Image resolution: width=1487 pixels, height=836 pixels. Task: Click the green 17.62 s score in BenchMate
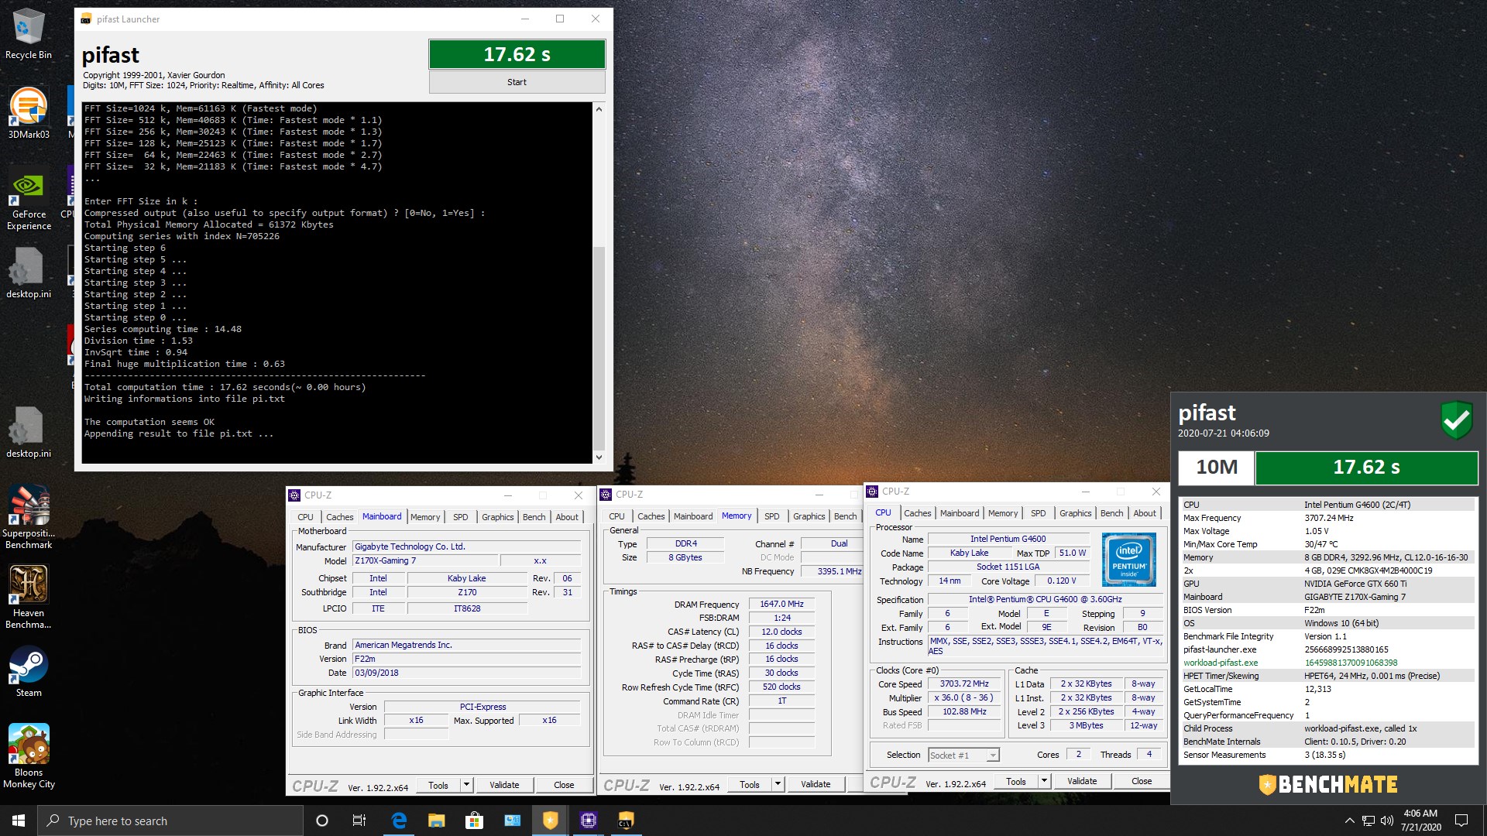[1366, 468]
